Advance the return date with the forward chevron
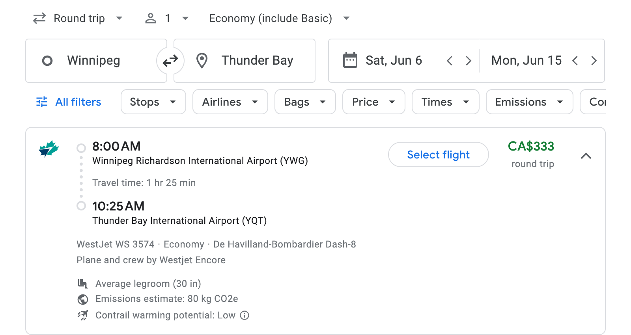Image resolution: width=631 pixels, height=335 pixels. 594,60
